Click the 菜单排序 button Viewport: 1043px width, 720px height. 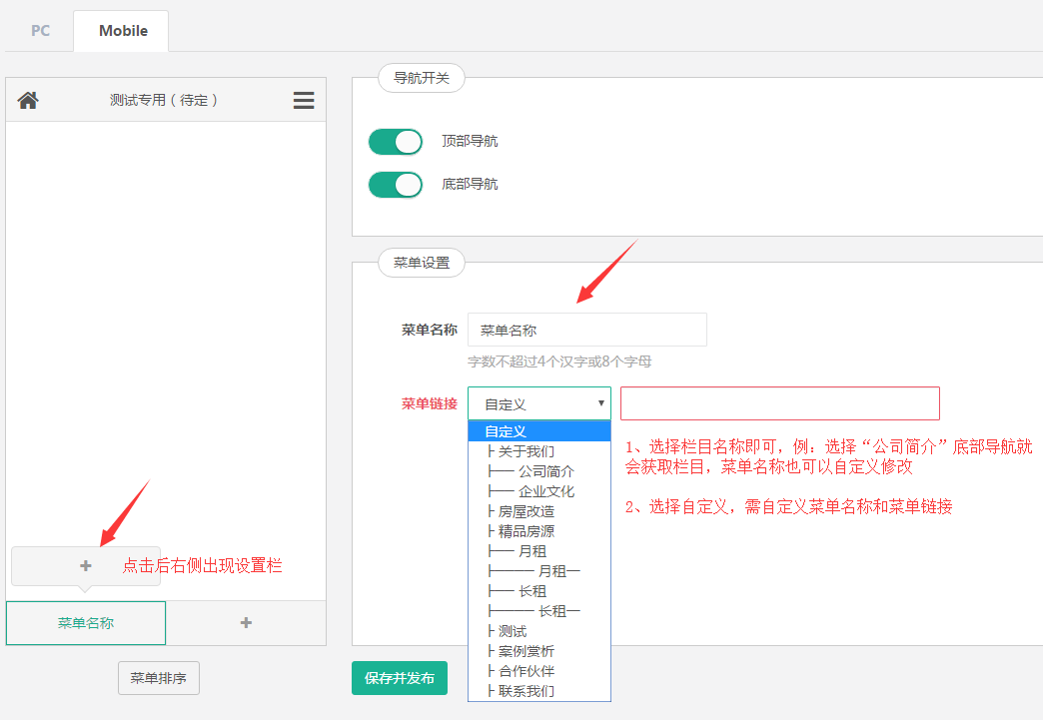159,678
